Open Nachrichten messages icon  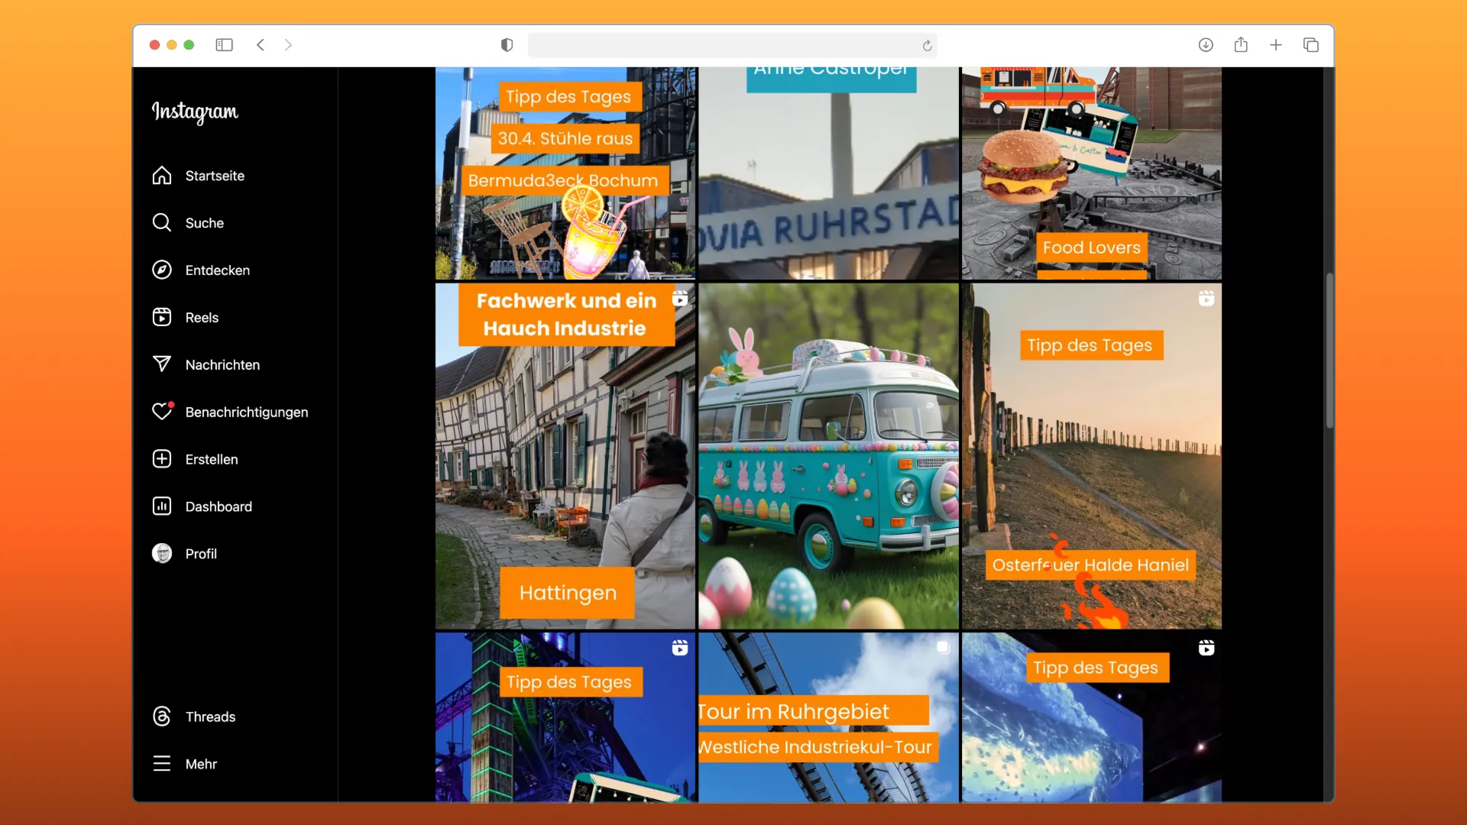click(162, 364)
